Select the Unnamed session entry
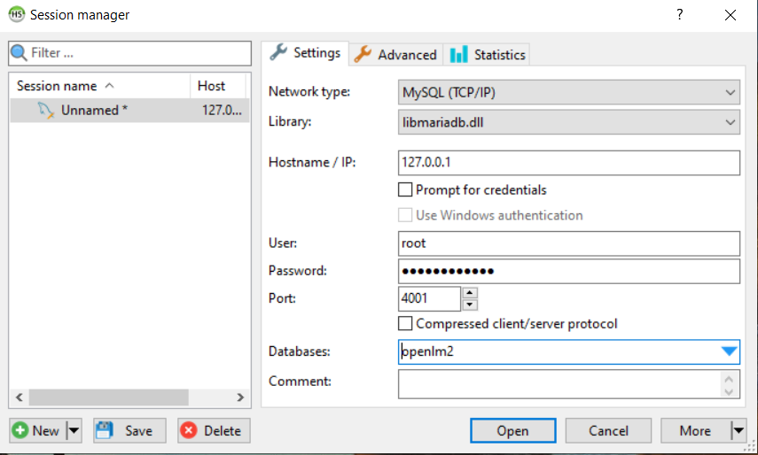This screenshot has width=758, height=455. click(x=89, y=111)
